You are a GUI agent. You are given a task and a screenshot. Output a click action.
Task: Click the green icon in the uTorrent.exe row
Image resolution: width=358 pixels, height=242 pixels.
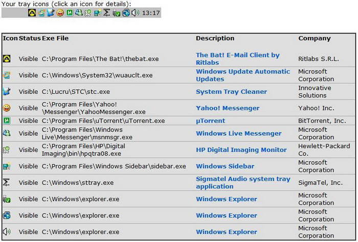click(7, 120)
